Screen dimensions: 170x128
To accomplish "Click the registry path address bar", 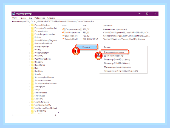I will [85, 21].
